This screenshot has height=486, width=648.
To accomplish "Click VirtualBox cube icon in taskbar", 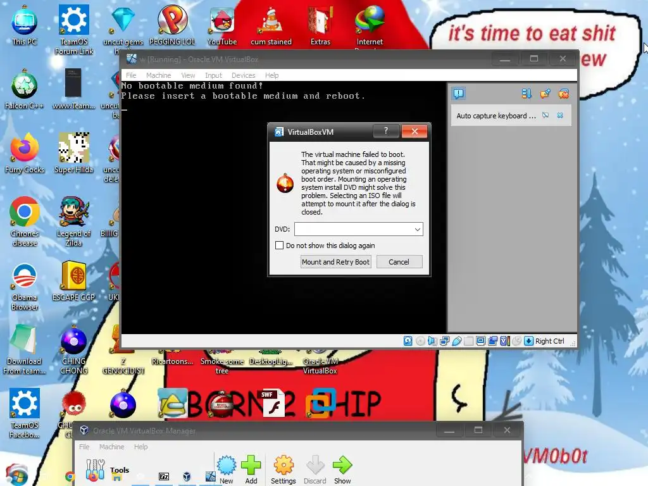I will [x=187, y=477].
